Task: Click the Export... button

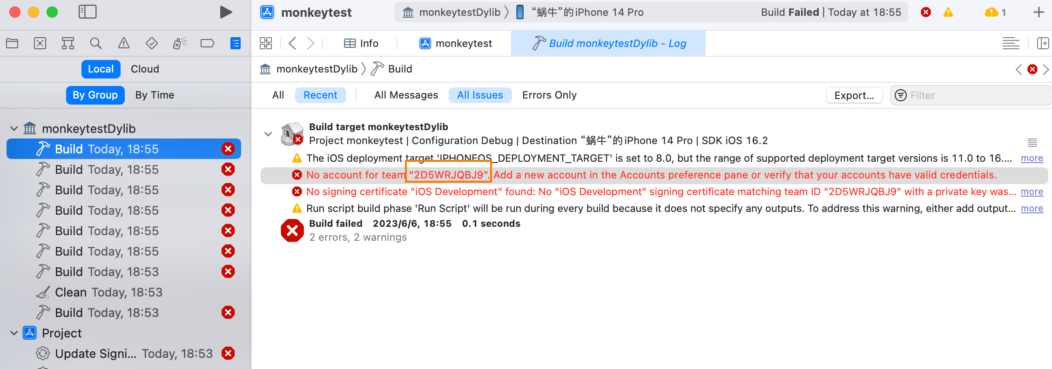Action: pos(854,96)
